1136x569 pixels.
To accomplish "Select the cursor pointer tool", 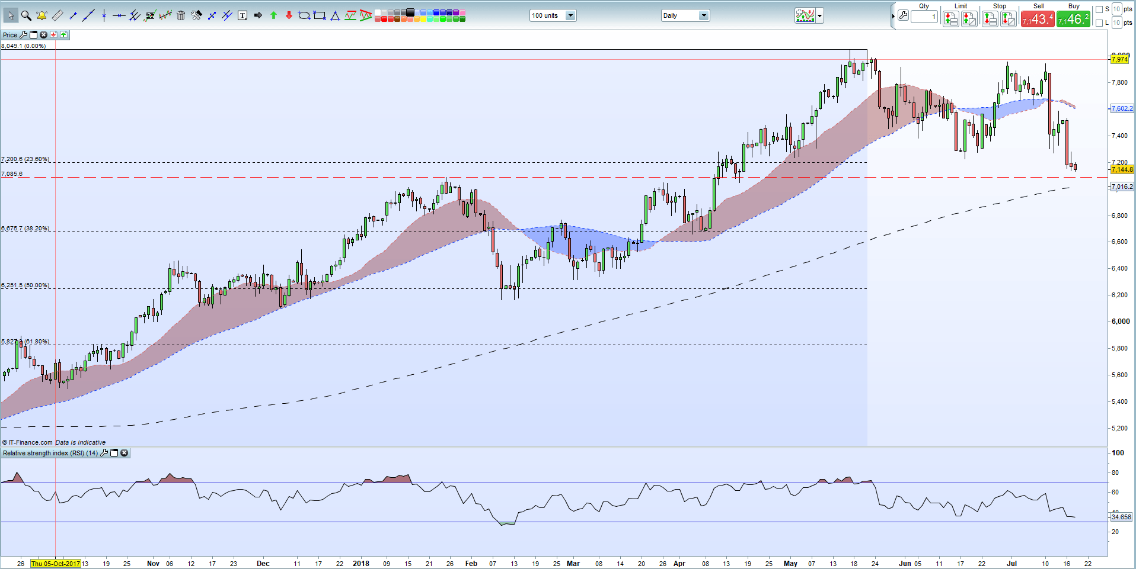I will point(11,15).
